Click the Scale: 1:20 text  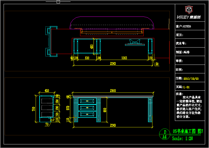click(x=182, y=138)
